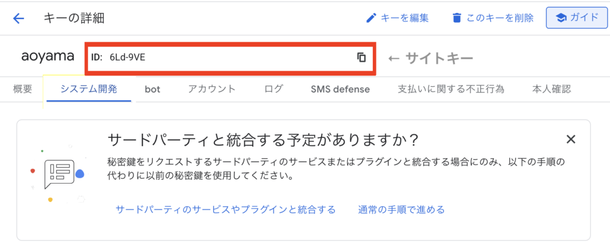610x249 pixels.
Task: Click the chat illustration in the integration card
Action: point(61,172)
